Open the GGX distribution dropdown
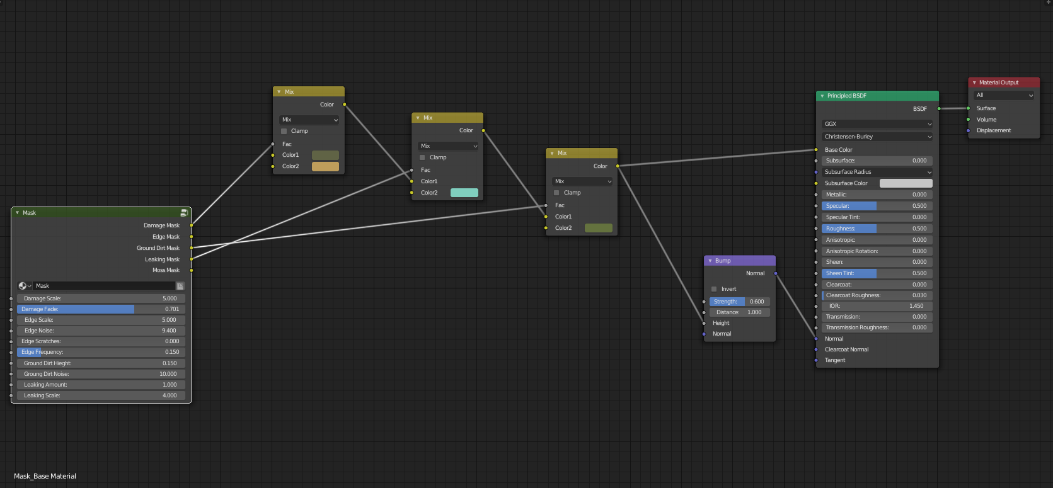This screenshot has width=1053, height=488. [x=877, y=124]
